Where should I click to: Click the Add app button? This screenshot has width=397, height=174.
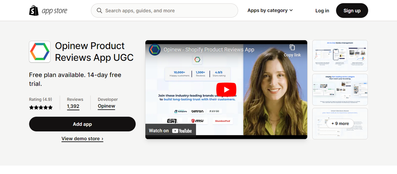pyautogui.click(x=82, y=124)
